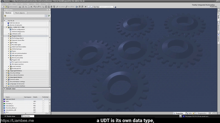The image size is (220, 123).
Task: Click the Search in project field
Action: 106,7
